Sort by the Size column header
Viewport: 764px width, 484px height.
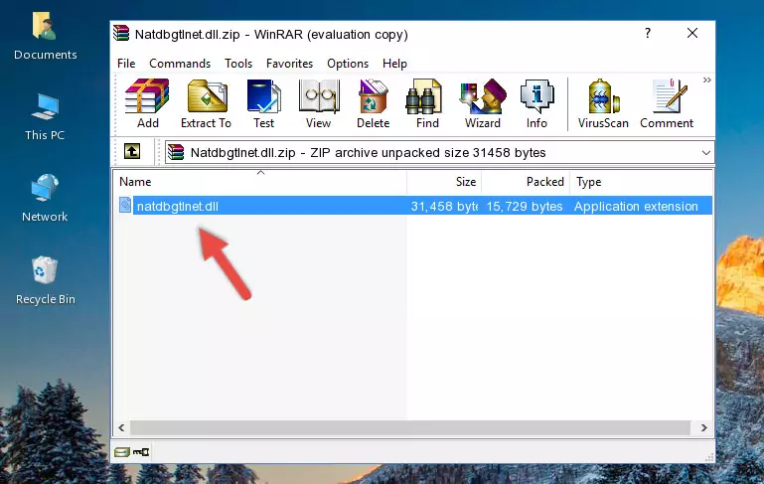(444, 182)
